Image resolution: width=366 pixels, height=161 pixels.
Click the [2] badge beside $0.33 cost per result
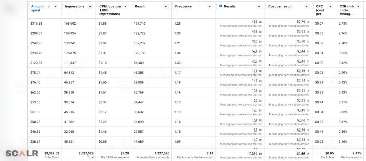tap(308, 120)
